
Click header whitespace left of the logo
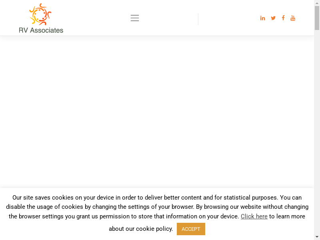coord(9,18)
